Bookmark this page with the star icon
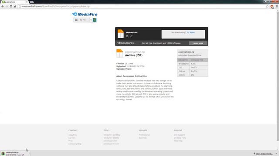Viewport: 279px width, 156px height. [267, 6]
